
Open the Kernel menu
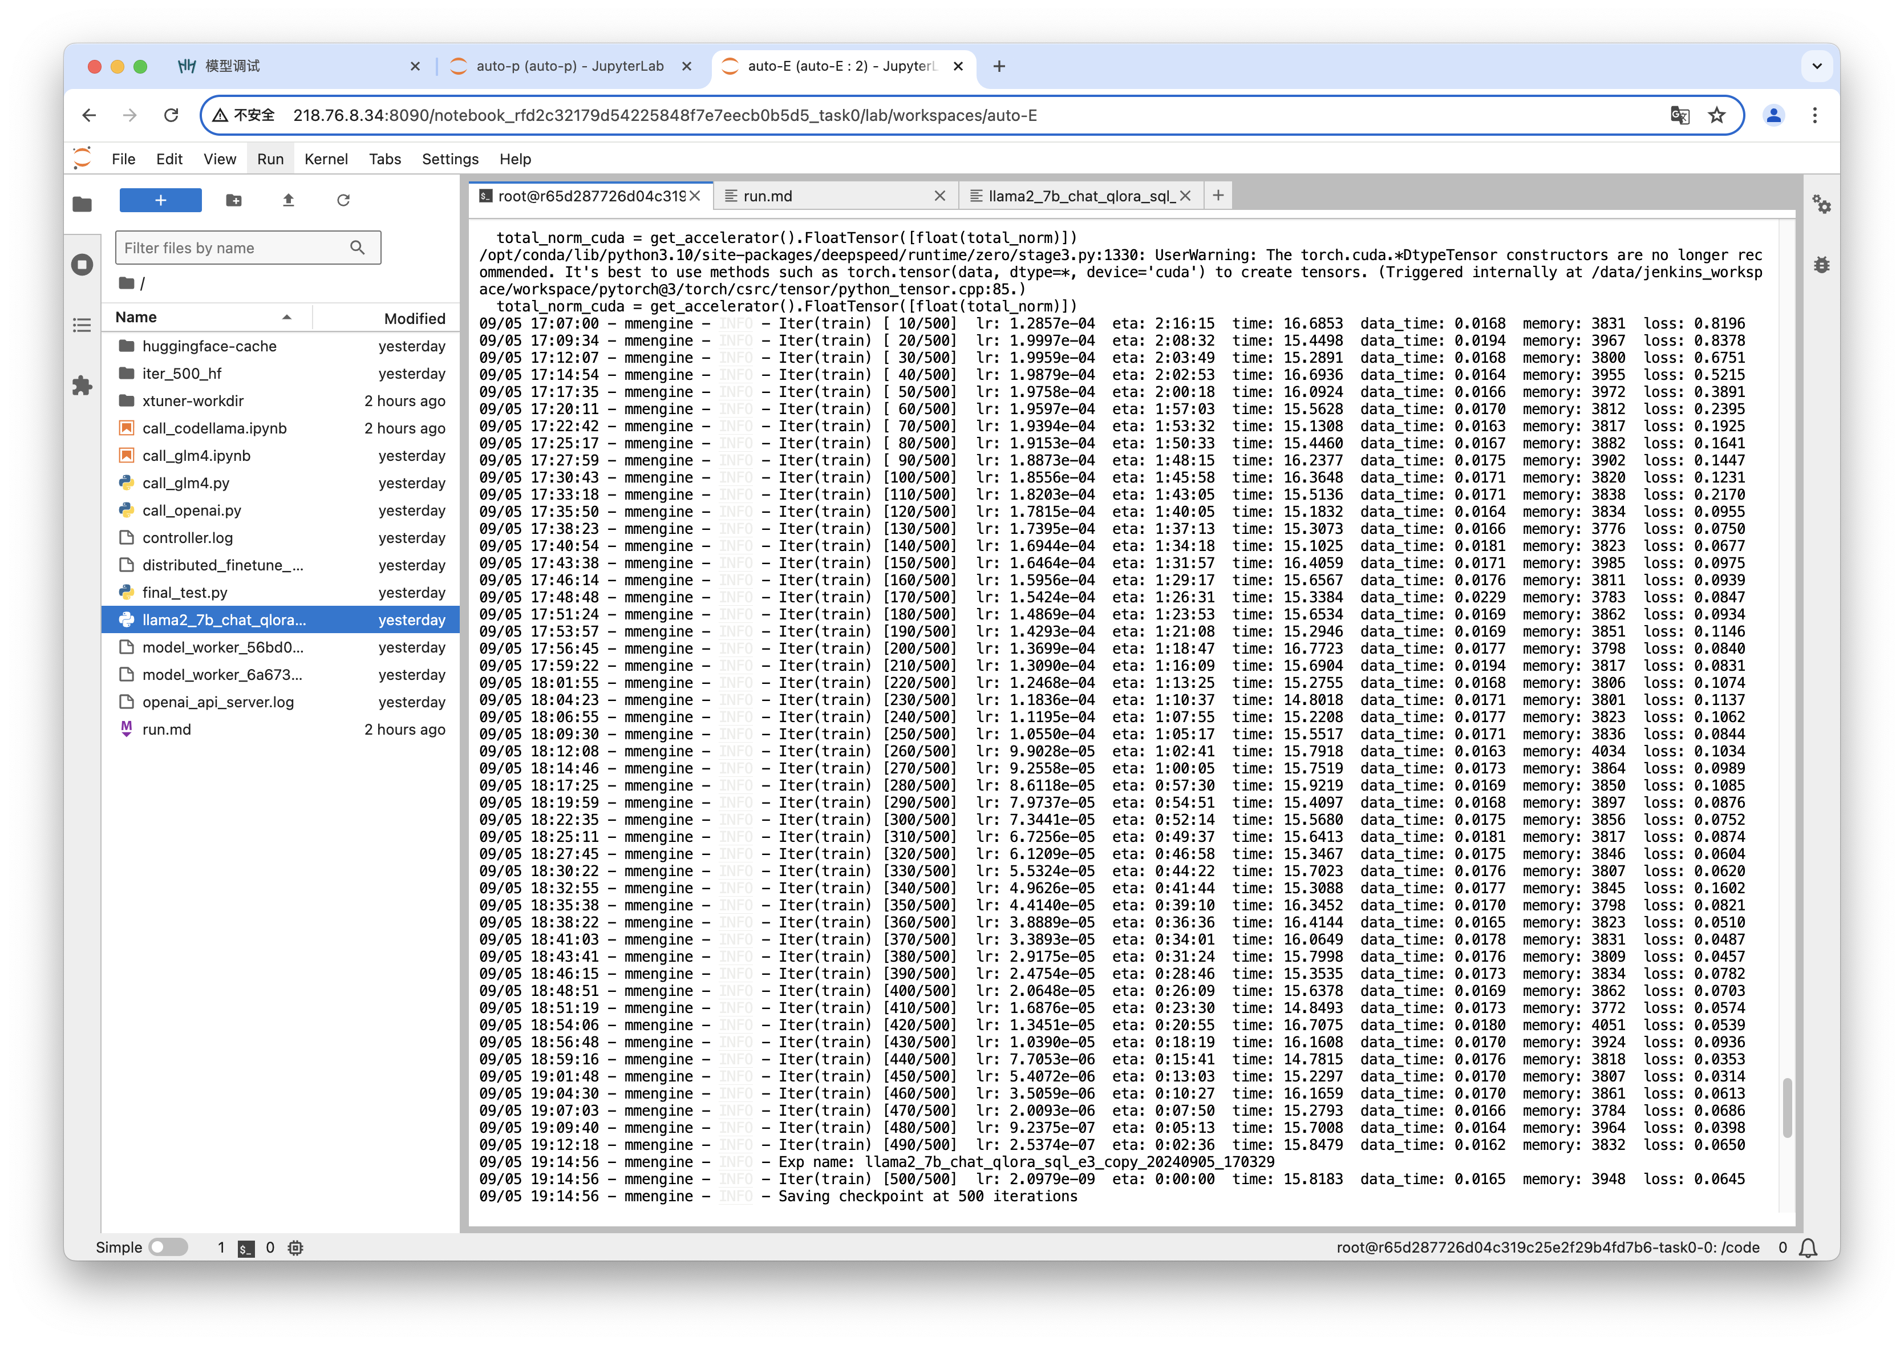point(325,159)
